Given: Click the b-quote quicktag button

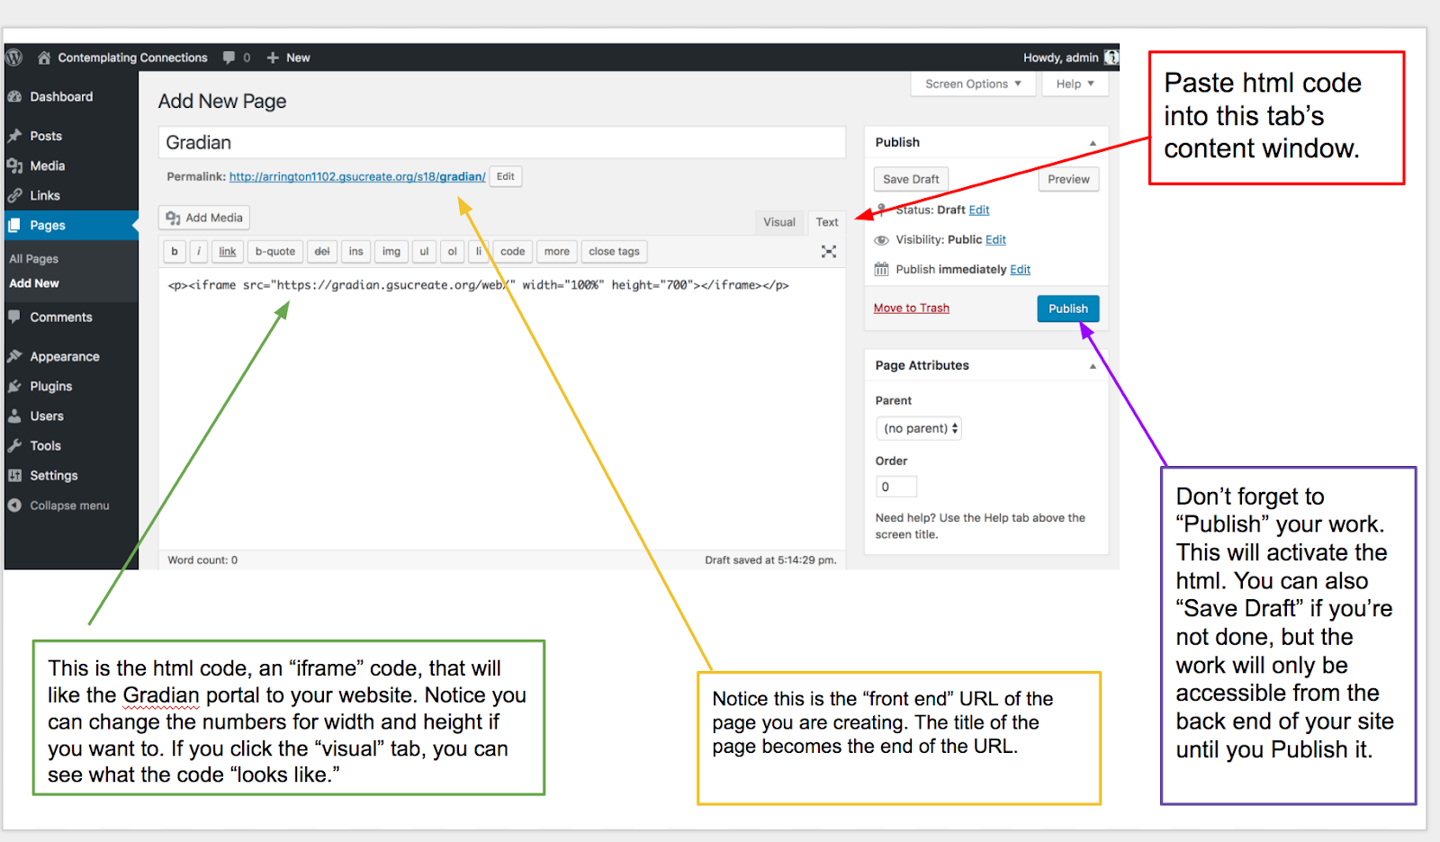Looking at the screenshot, I should click(275, 252).
